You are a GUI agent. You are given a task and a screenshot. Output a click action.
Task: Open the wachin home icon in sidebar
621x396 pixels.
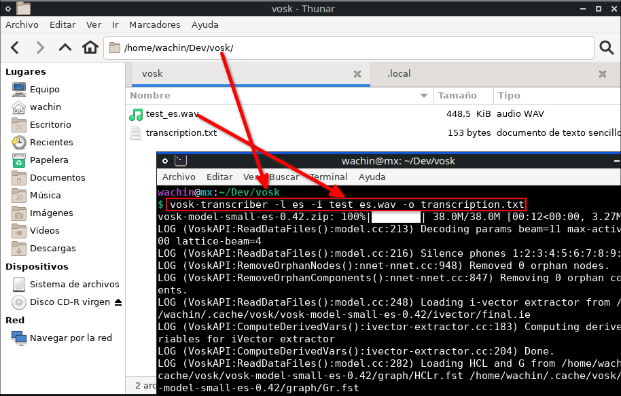(x=18, y=107)
